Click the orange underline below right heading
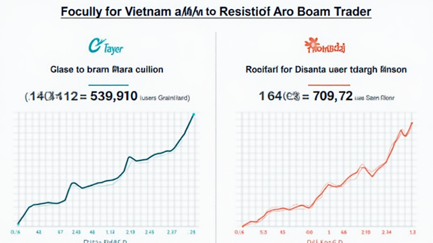The height and width of the screenshot is (243, 433). point(326,84)
